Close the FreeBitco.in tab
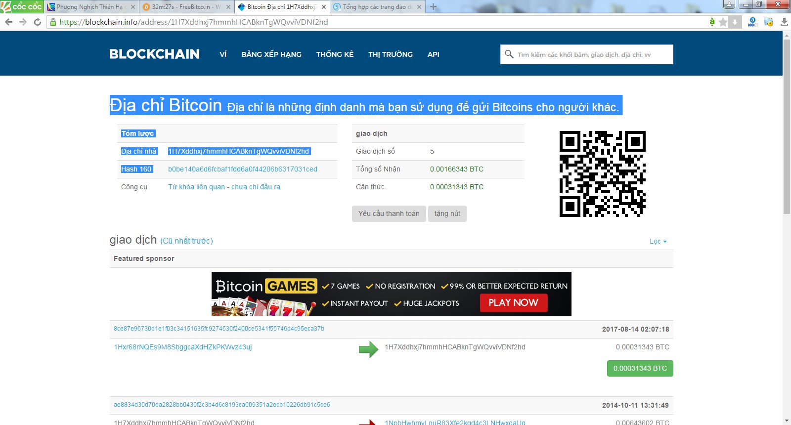 pos(228,7)
